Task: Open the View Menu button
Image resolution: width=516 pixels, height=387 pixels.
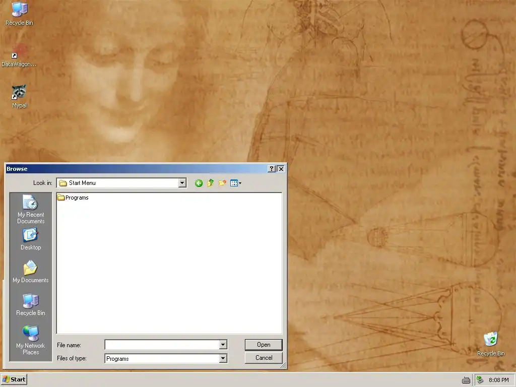Action: point(236,183)
